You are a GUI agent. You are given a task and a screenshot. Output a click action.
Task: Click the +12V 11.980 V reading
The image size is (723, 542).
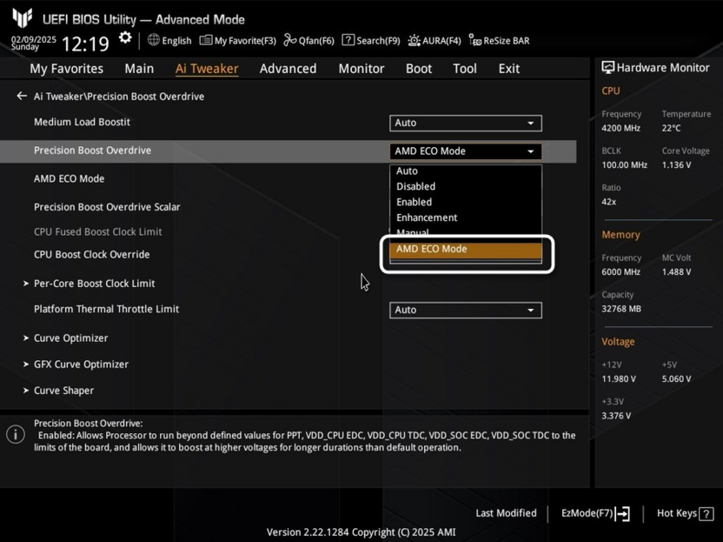(x=619, y=379)
